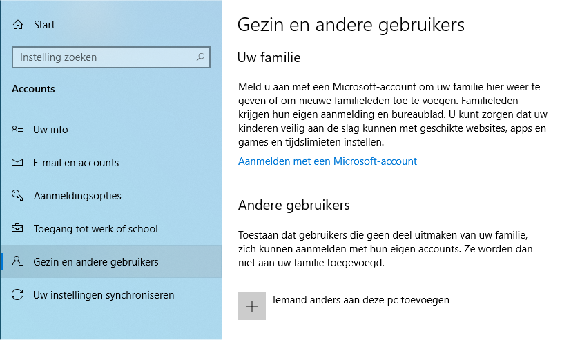Click the sync arrows icon
The width and height of the screenshot is (571, 340).
click(x=17, y=294)
